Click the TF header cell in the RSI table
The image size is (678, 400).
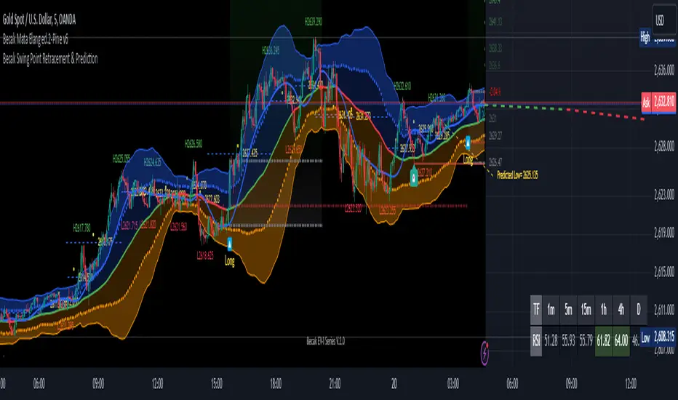pos(536,310)
